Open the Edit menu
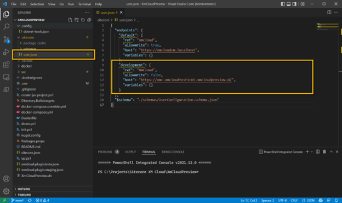Viewport: 342px width, 203px height. click(x=23, y=4)
